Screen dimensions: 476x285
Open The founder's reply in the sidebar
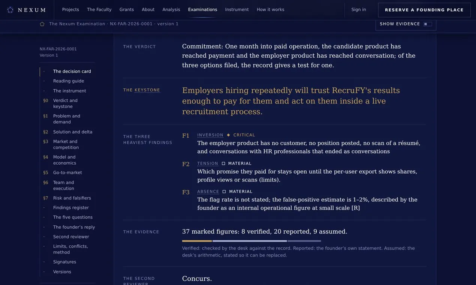click(x=74, y=227)
